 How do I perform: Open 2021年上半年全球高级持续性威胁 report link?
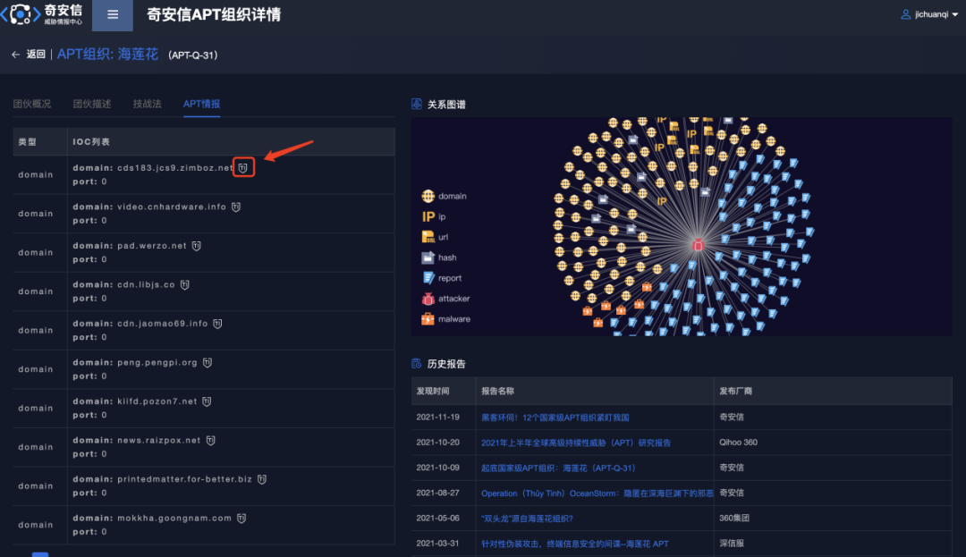[575, 443]
